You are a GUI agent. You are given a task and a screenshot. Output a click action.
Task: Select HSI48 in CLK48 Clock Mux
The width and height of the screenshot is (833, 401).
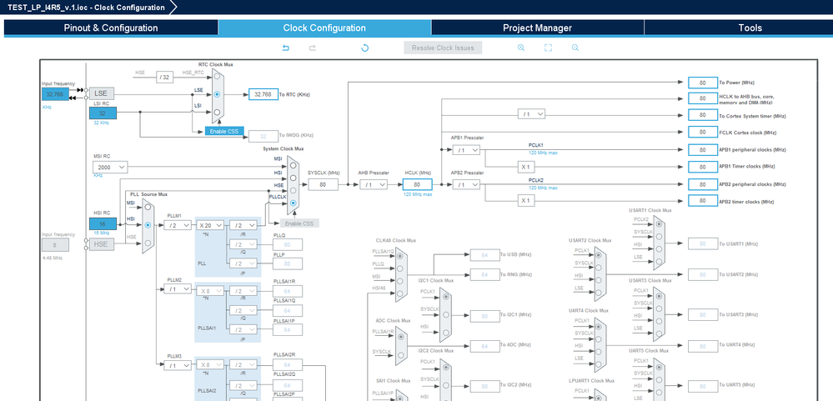[x=400, y=292]
